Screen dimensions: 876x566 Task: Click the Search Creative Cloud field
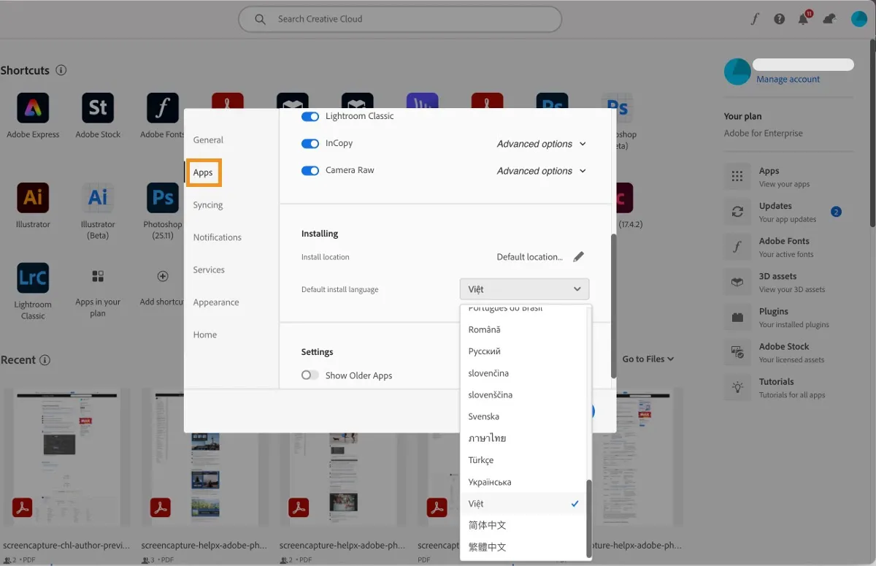click(x=399, y=19)
